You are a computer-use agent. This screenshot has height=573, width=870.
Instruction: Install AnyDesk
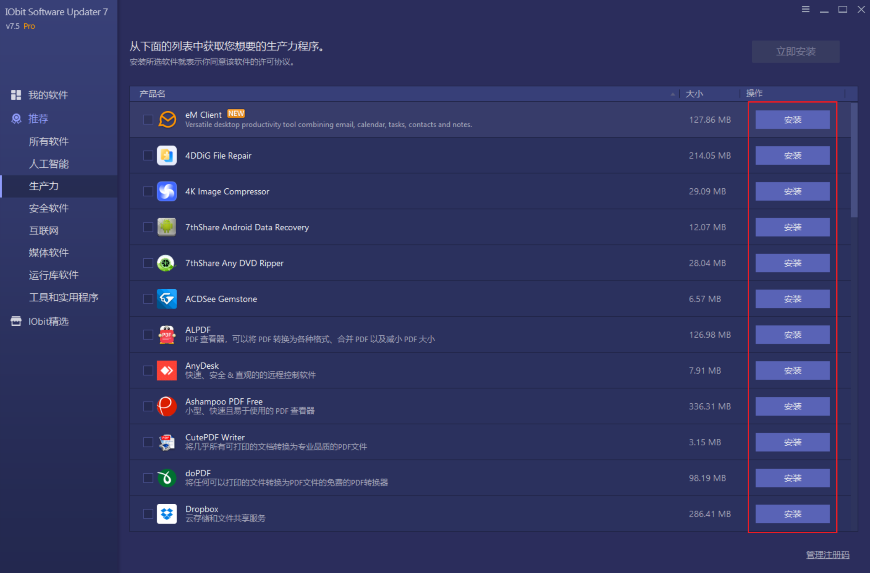tap(792, 370)
